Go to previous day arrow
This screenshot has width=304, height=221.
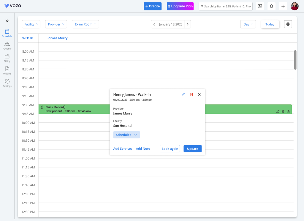[x=154, y=24]
